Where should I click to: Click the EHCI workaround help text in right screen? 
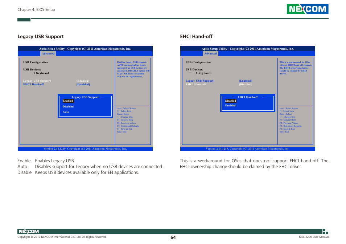pyautogui.click(x=296, y=68)
